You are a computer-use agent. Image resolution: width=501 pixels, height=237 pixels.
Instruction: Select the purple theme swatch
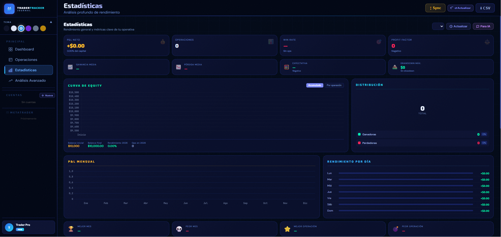point(28,28)
